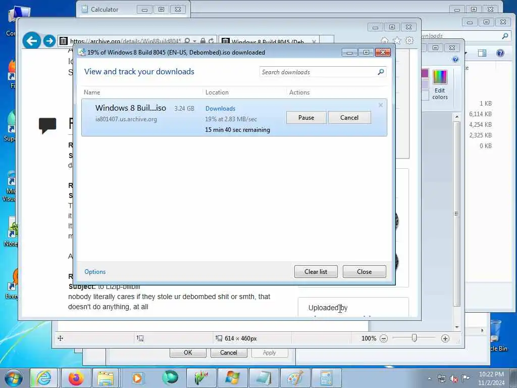The image size is (517, 388).
Task: Toggle the Explorer preview pane icon
Action: (482, 53)
